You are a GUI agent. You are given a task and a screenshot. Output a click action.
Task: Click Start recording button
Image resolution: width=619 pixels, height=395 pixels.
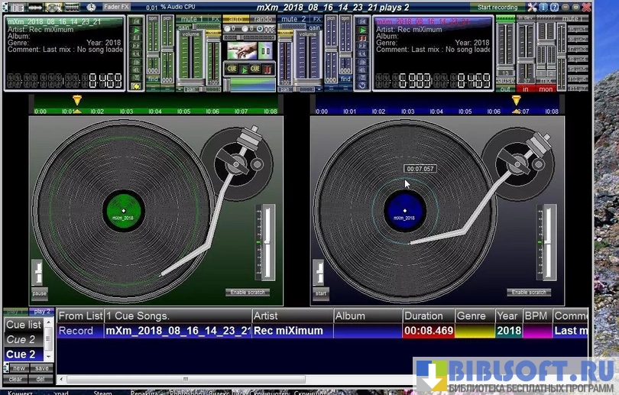click(x=496, y=7)
